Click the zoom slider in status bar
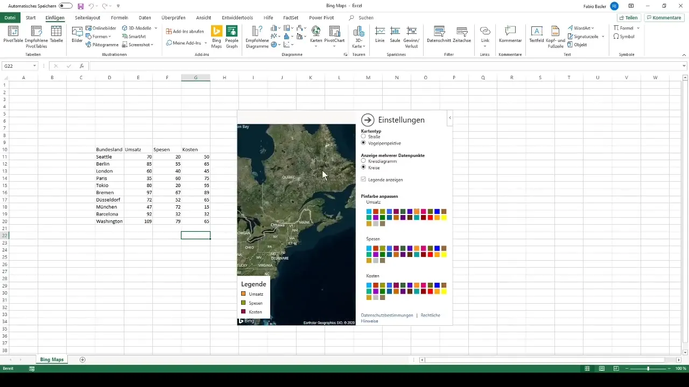 pyautogui.click(x=648, y=369)
